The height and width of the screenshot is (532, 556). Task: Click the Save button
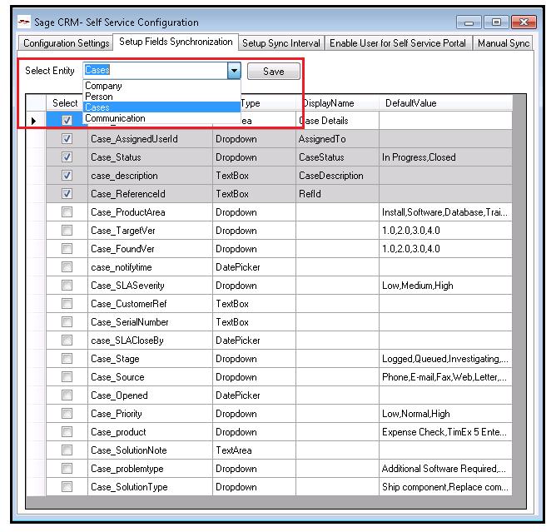pos(273,72)
